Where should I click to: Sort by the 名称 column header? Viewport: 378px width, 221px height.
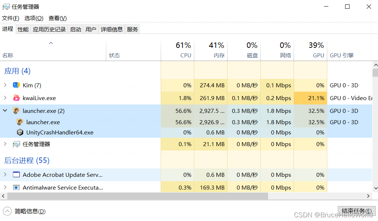(53, 51)
